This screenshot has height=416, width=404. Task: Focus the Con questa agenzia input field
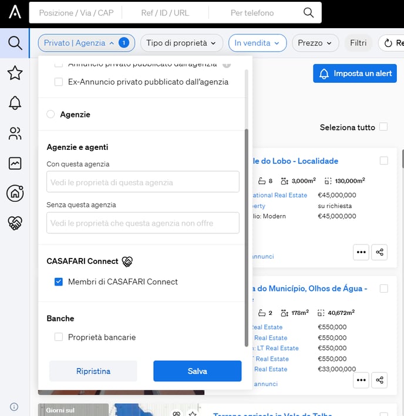(x=143, y=182)
